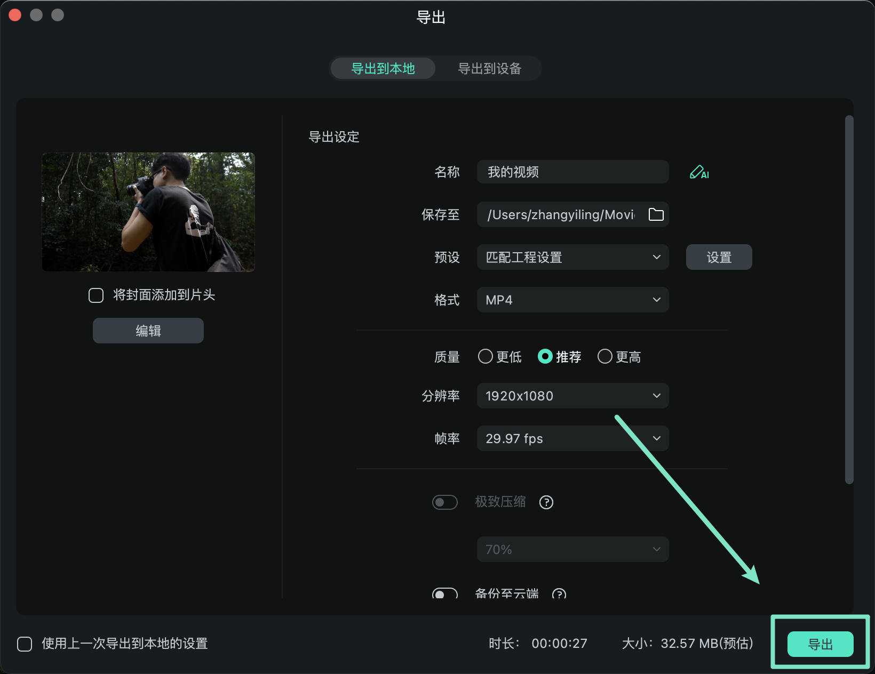
Task: Open the folder browser for save location
Action: [656, 214]
